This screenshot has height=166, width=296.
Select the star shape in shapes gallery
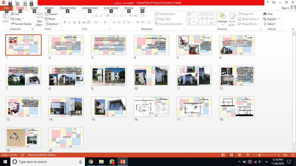tap(211, 23)
